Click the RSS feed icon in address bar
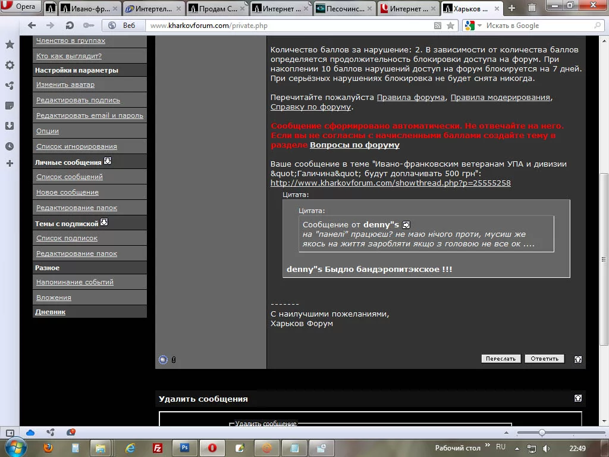 438,26
